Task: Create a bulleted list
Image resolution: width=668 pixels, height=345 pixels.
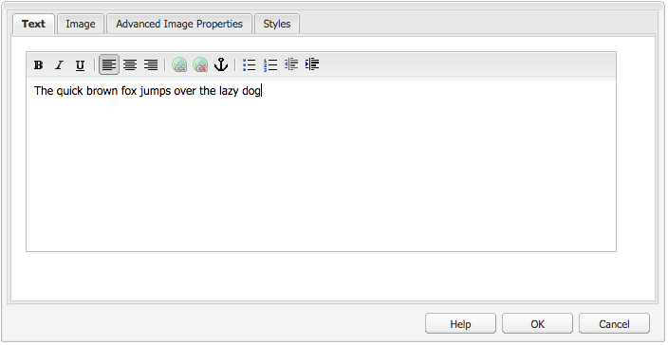Action: [250, 65]
